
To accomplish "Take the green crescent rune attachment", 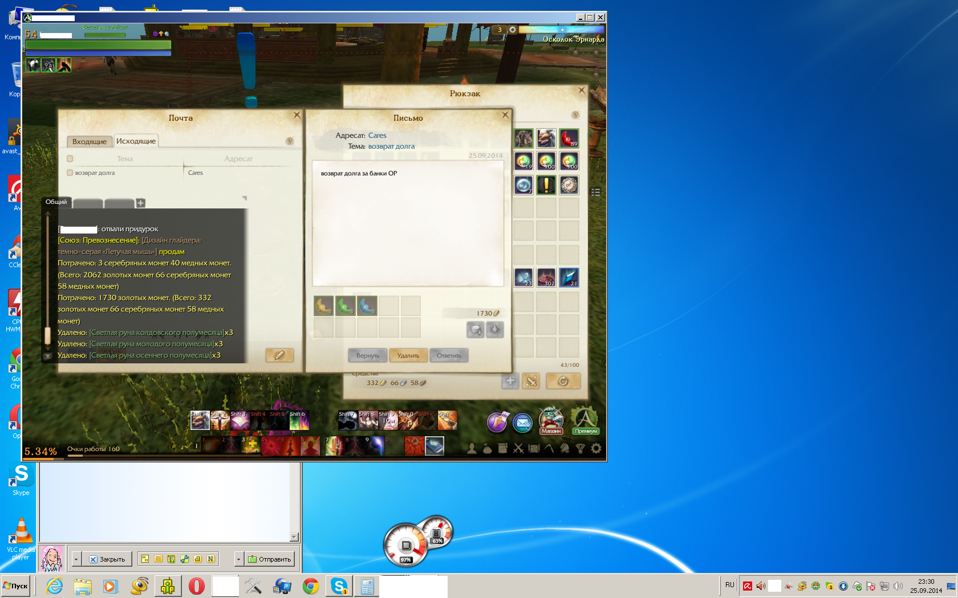I will 346,306.
